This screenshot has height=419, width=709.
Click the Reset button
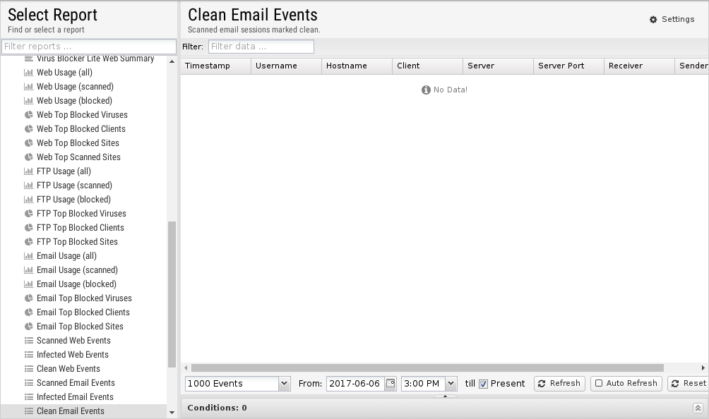pyautogui.click(x=689, y=383)
